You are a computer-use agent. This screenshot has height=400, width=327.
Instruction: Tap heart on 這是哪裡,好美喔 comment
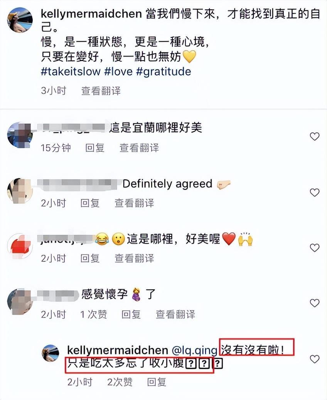pyautogui.click(x=315, y=247)
